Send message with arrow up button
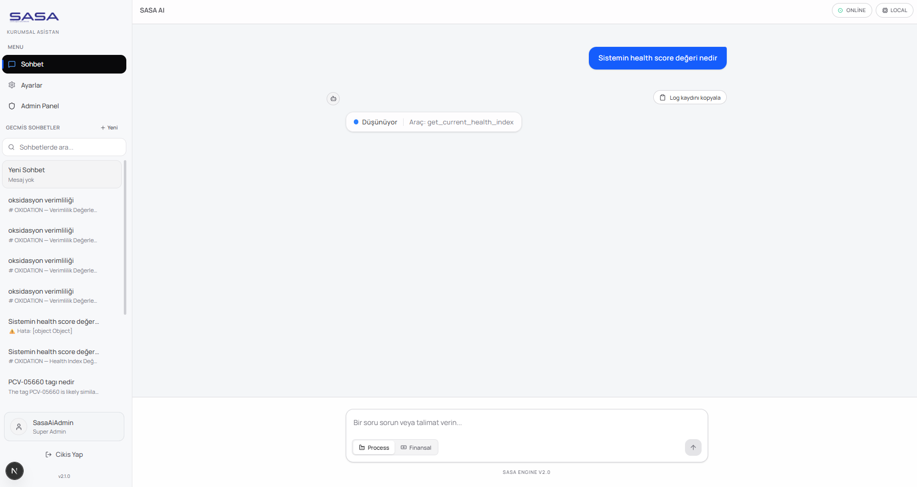The width and height of the screenshot is (917, 487). point(693,447)
